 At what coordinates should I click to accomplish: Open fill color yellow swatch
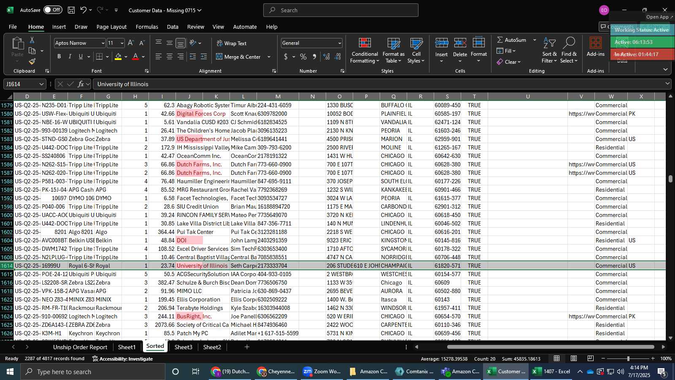(118, 57)
